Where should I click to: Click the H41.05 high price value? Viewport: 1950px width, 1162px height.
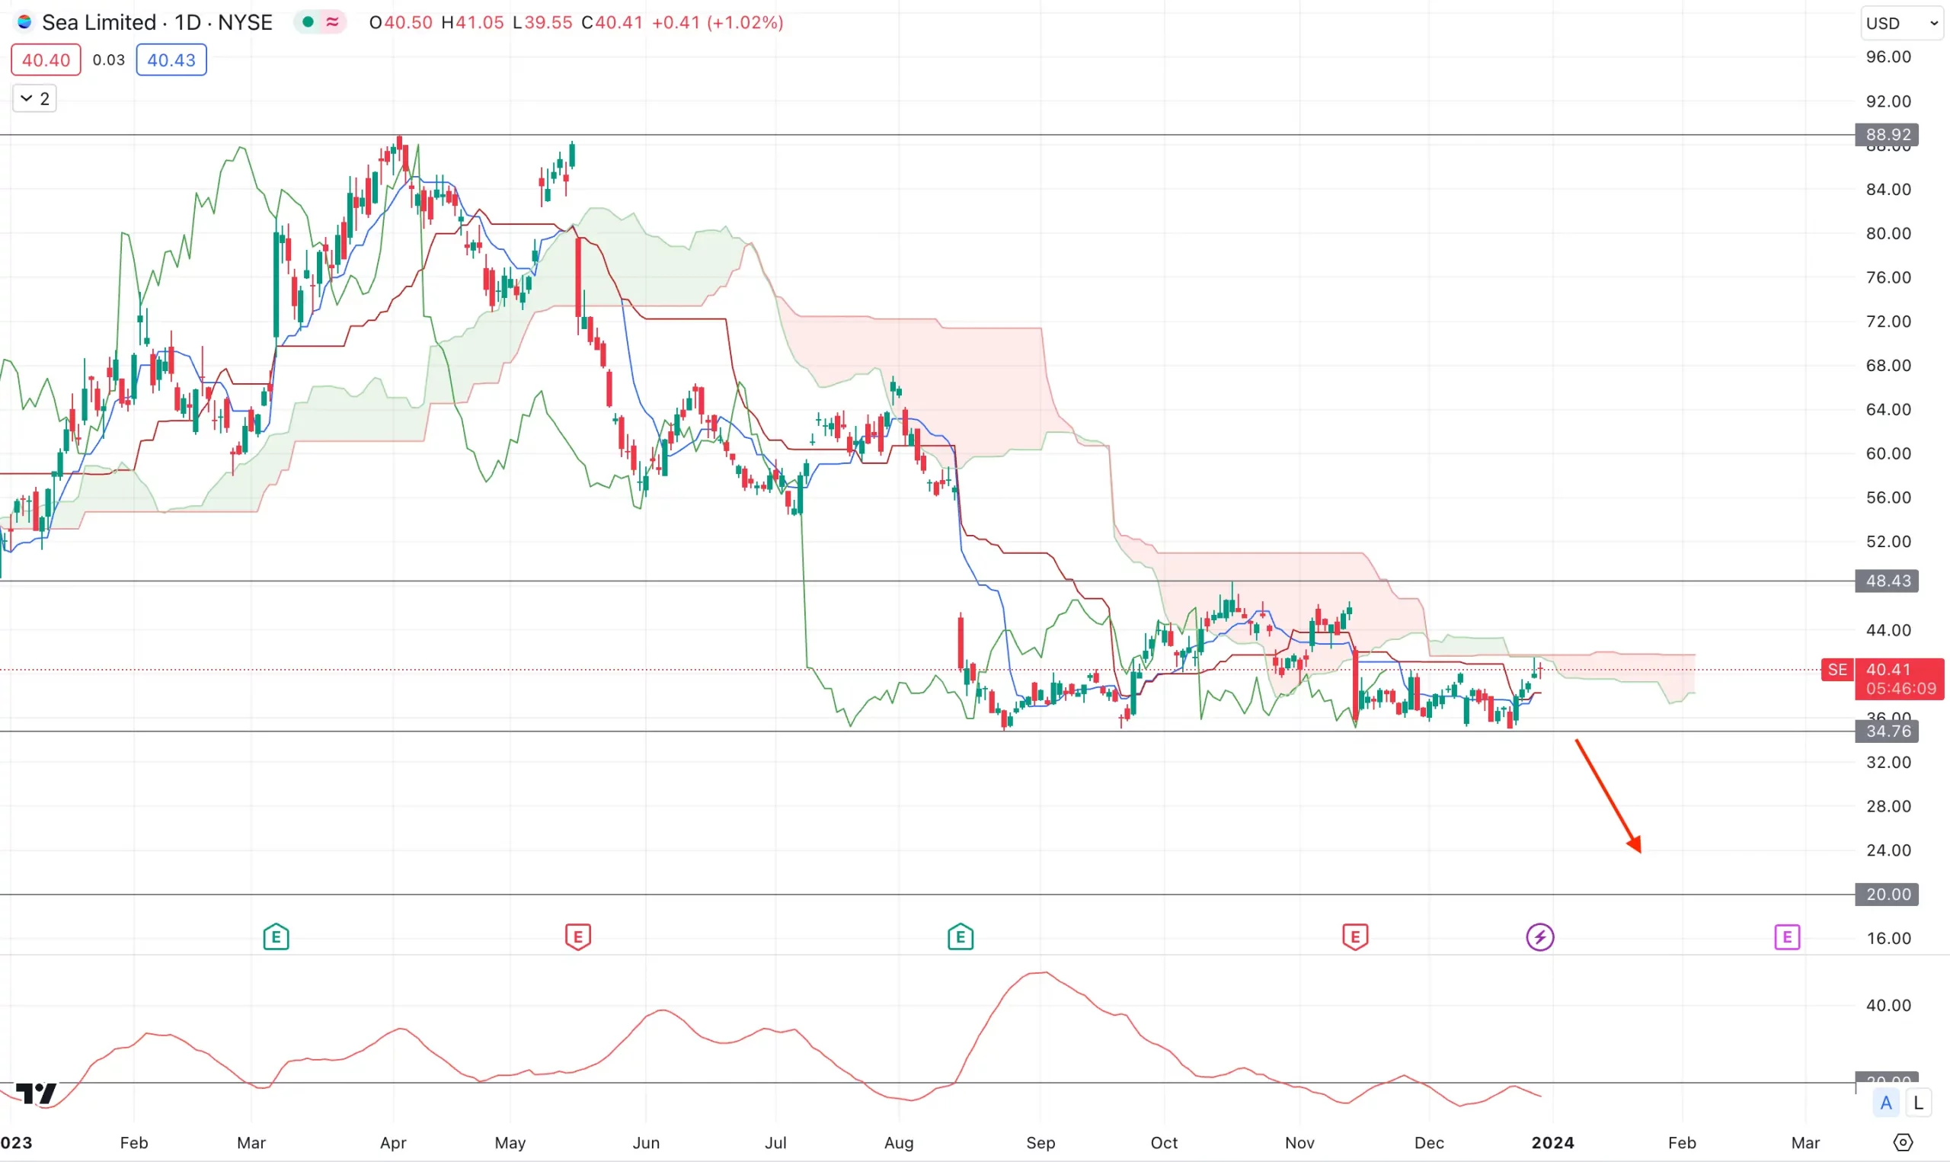(x=472, y=22)
